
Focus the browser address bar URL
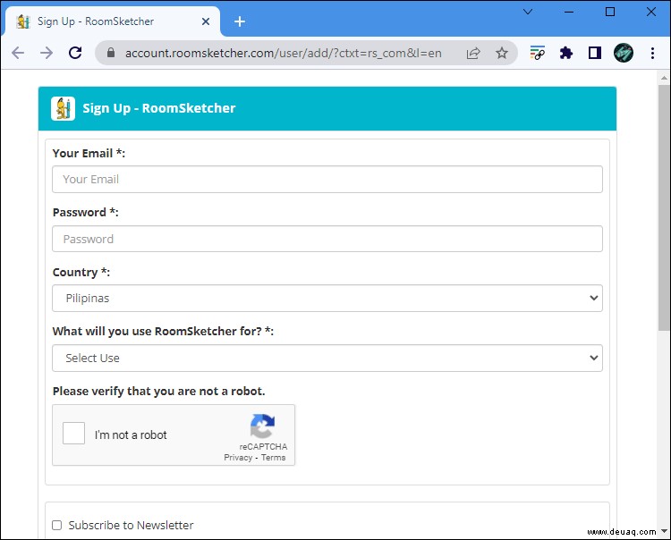[284, 53]
